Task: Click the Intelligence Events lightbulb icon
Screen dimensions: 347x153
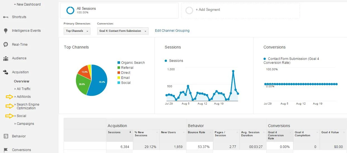Action: [x=6, y=31]
